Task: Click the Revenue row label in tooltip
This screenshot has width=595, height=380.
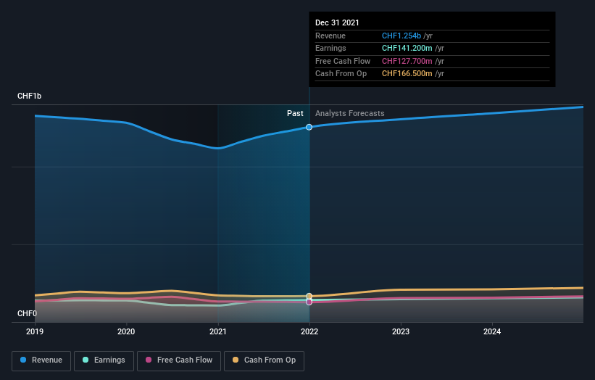Action: [x=330, y=36]
